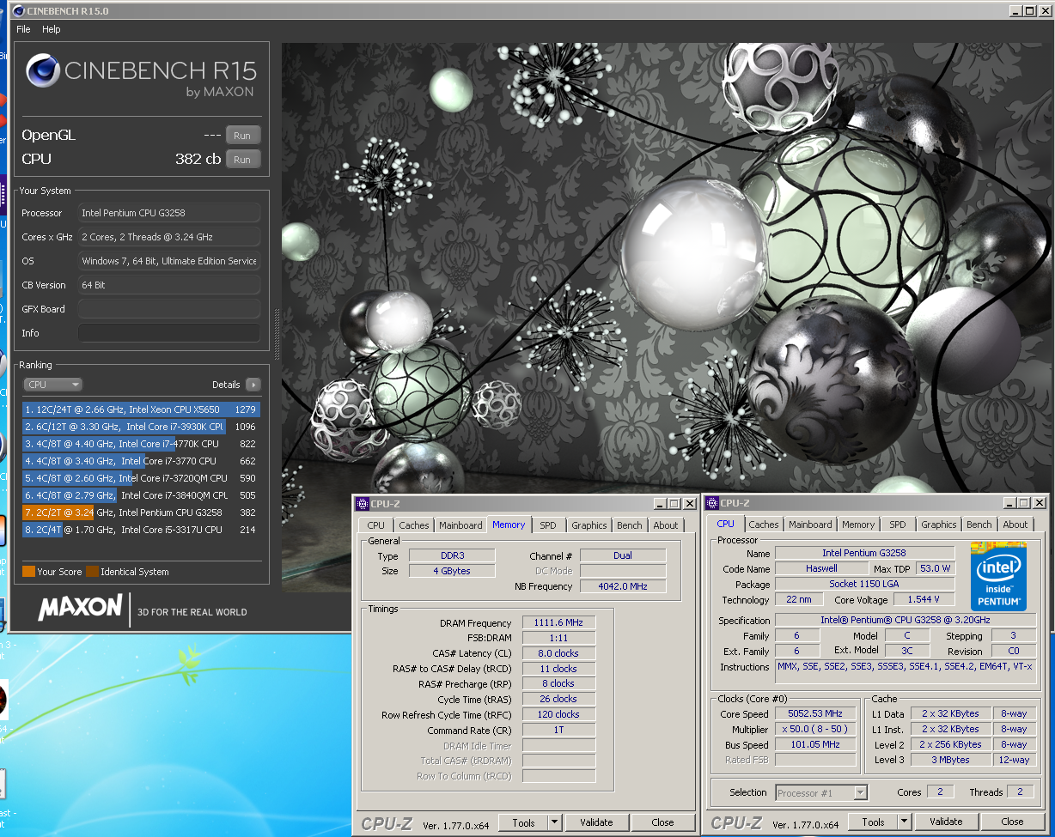Open Mainboard tab in memory CPU-Z window
Image resolution: width=1055 pixels, height=837 pixels.
click(x=460, y=525)
